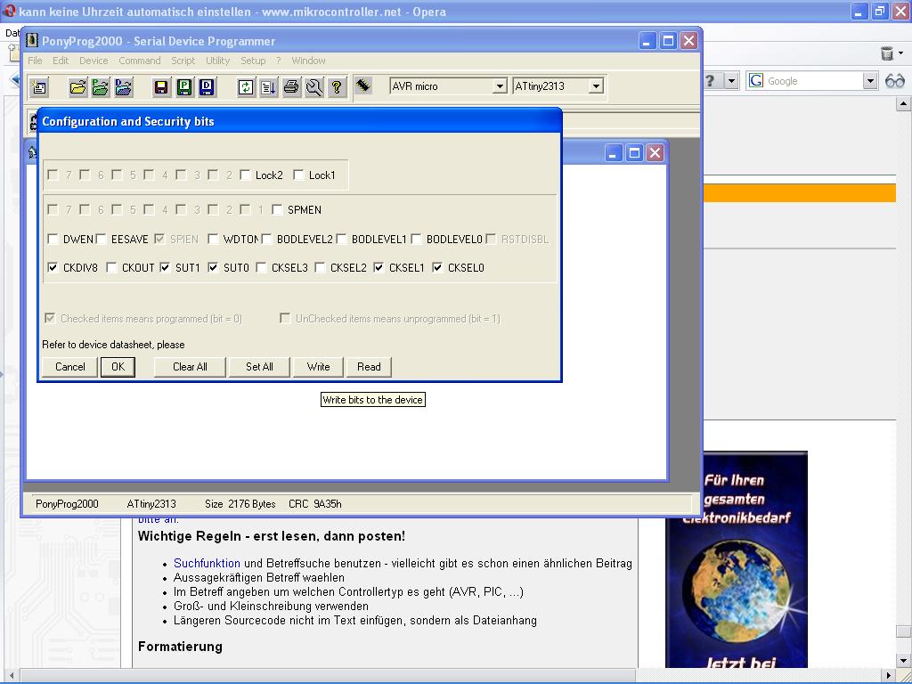Viewport: 912px width, 684px height.
Task: Click the Google search input field
Action: click(x=813, y=81)
